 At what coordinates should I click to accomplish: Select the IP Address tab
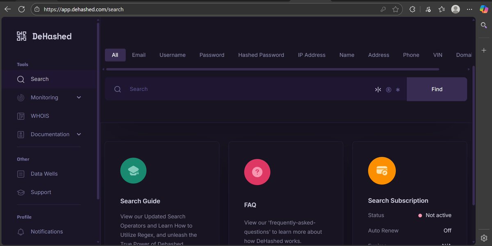pos(312,54)
